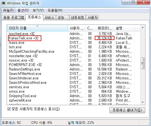Click the Radeon ... description cell
The height and width of the screenshot is (126, 151).
point(124,69)
